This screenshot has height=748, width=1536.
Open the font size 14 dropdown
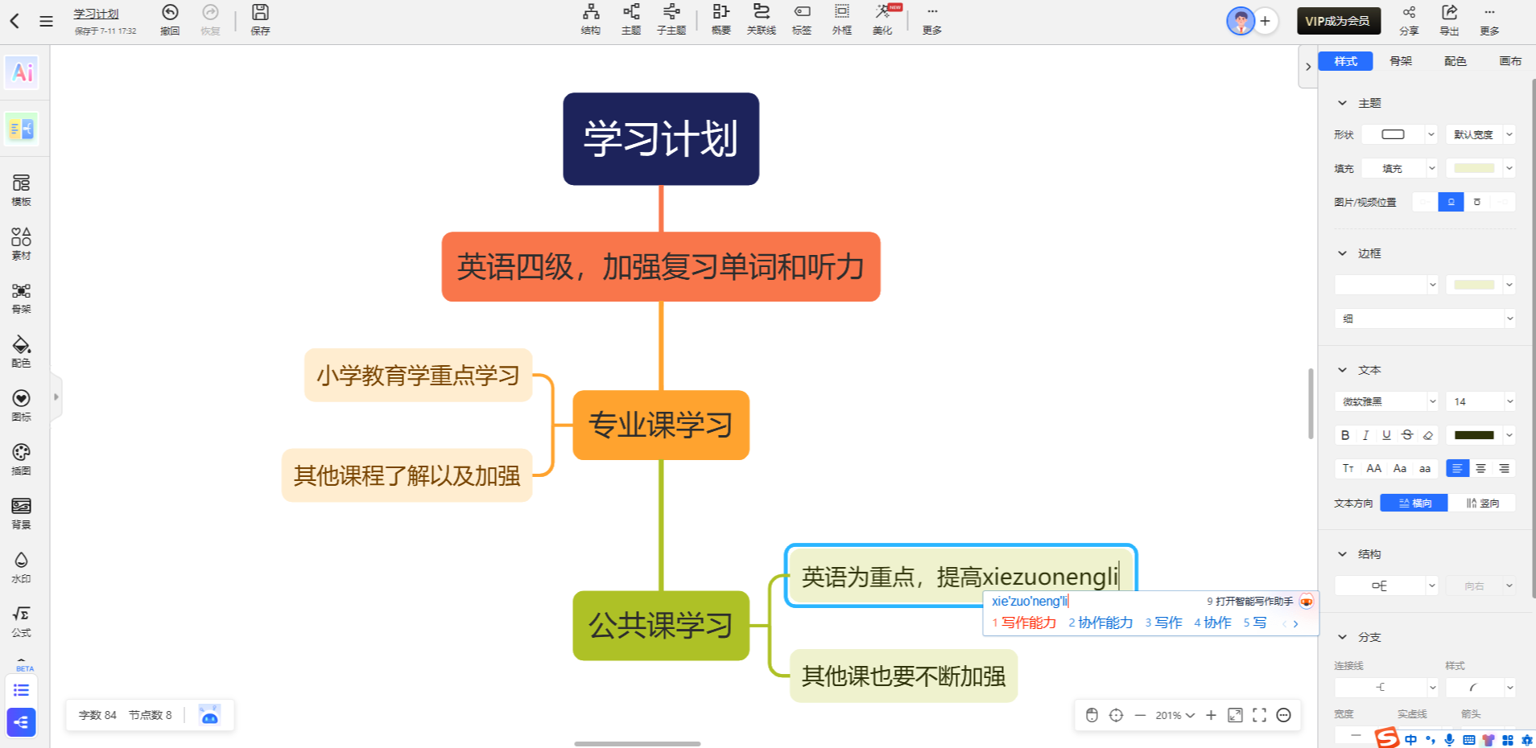(1480, 401)
